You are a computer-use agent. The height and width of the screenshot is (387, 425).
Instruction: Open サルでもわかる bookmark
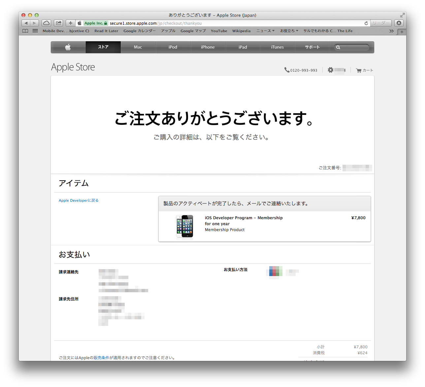tap(328, 31)
